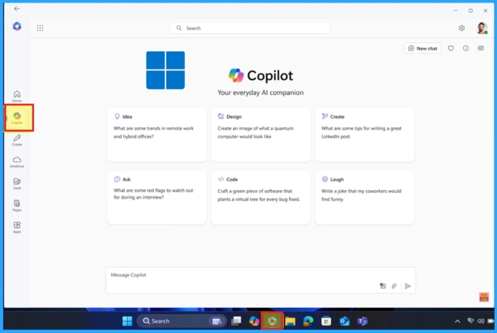Open Outlook from the taskbar
The height and width of the screenshot is (333, 497).
point(344,321)
